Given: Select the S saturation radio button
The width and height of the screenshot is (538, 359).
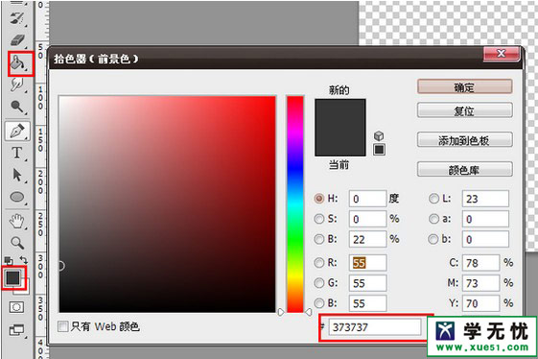Looking at the screenshot, I should 319,219.
